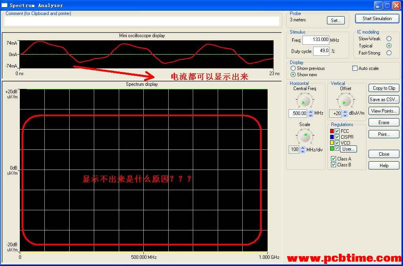Click the Central Freq knob

304,101
